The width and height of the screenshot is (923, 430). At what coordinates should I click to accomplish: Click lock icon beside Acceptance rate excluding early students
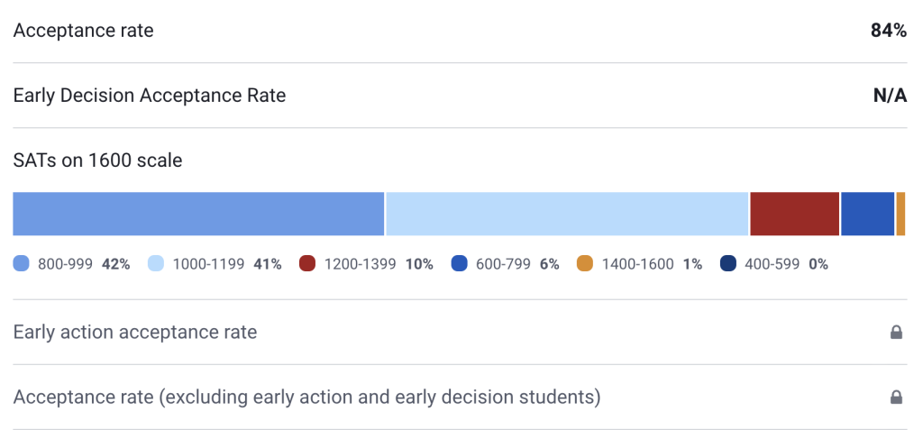pyautogui.click(x=896, y=398)
